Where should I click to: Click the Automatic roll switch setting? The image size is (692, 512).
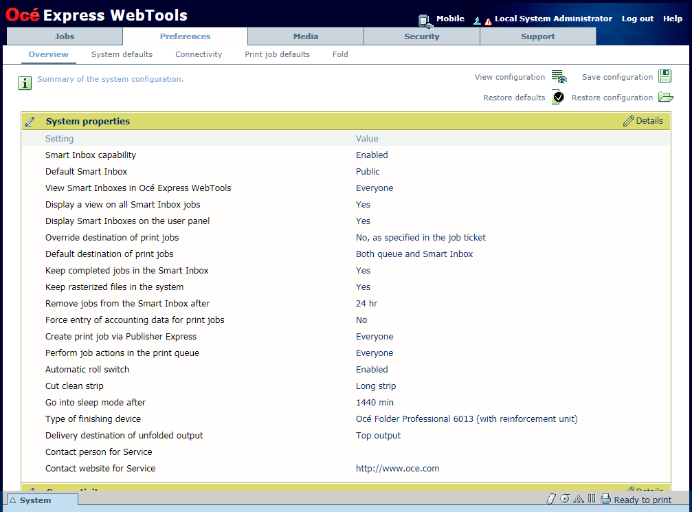[x=87, y=370]
